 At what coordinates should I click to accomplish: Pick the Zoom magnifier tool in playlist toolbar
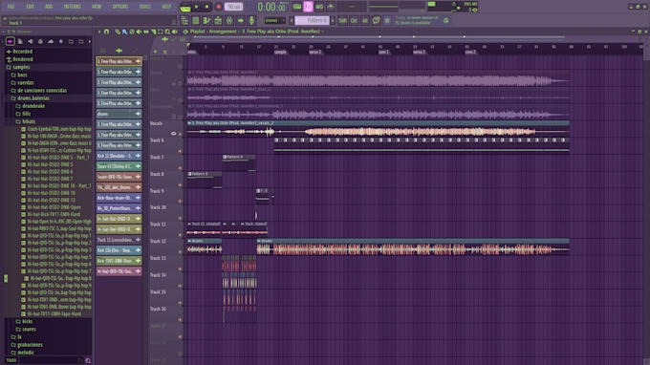(x=167, y=32)
